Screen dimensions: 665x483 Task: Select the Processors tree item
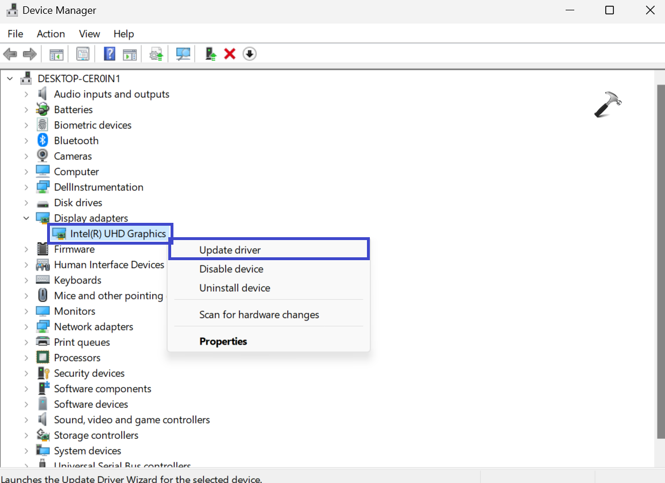coord(77,358)
